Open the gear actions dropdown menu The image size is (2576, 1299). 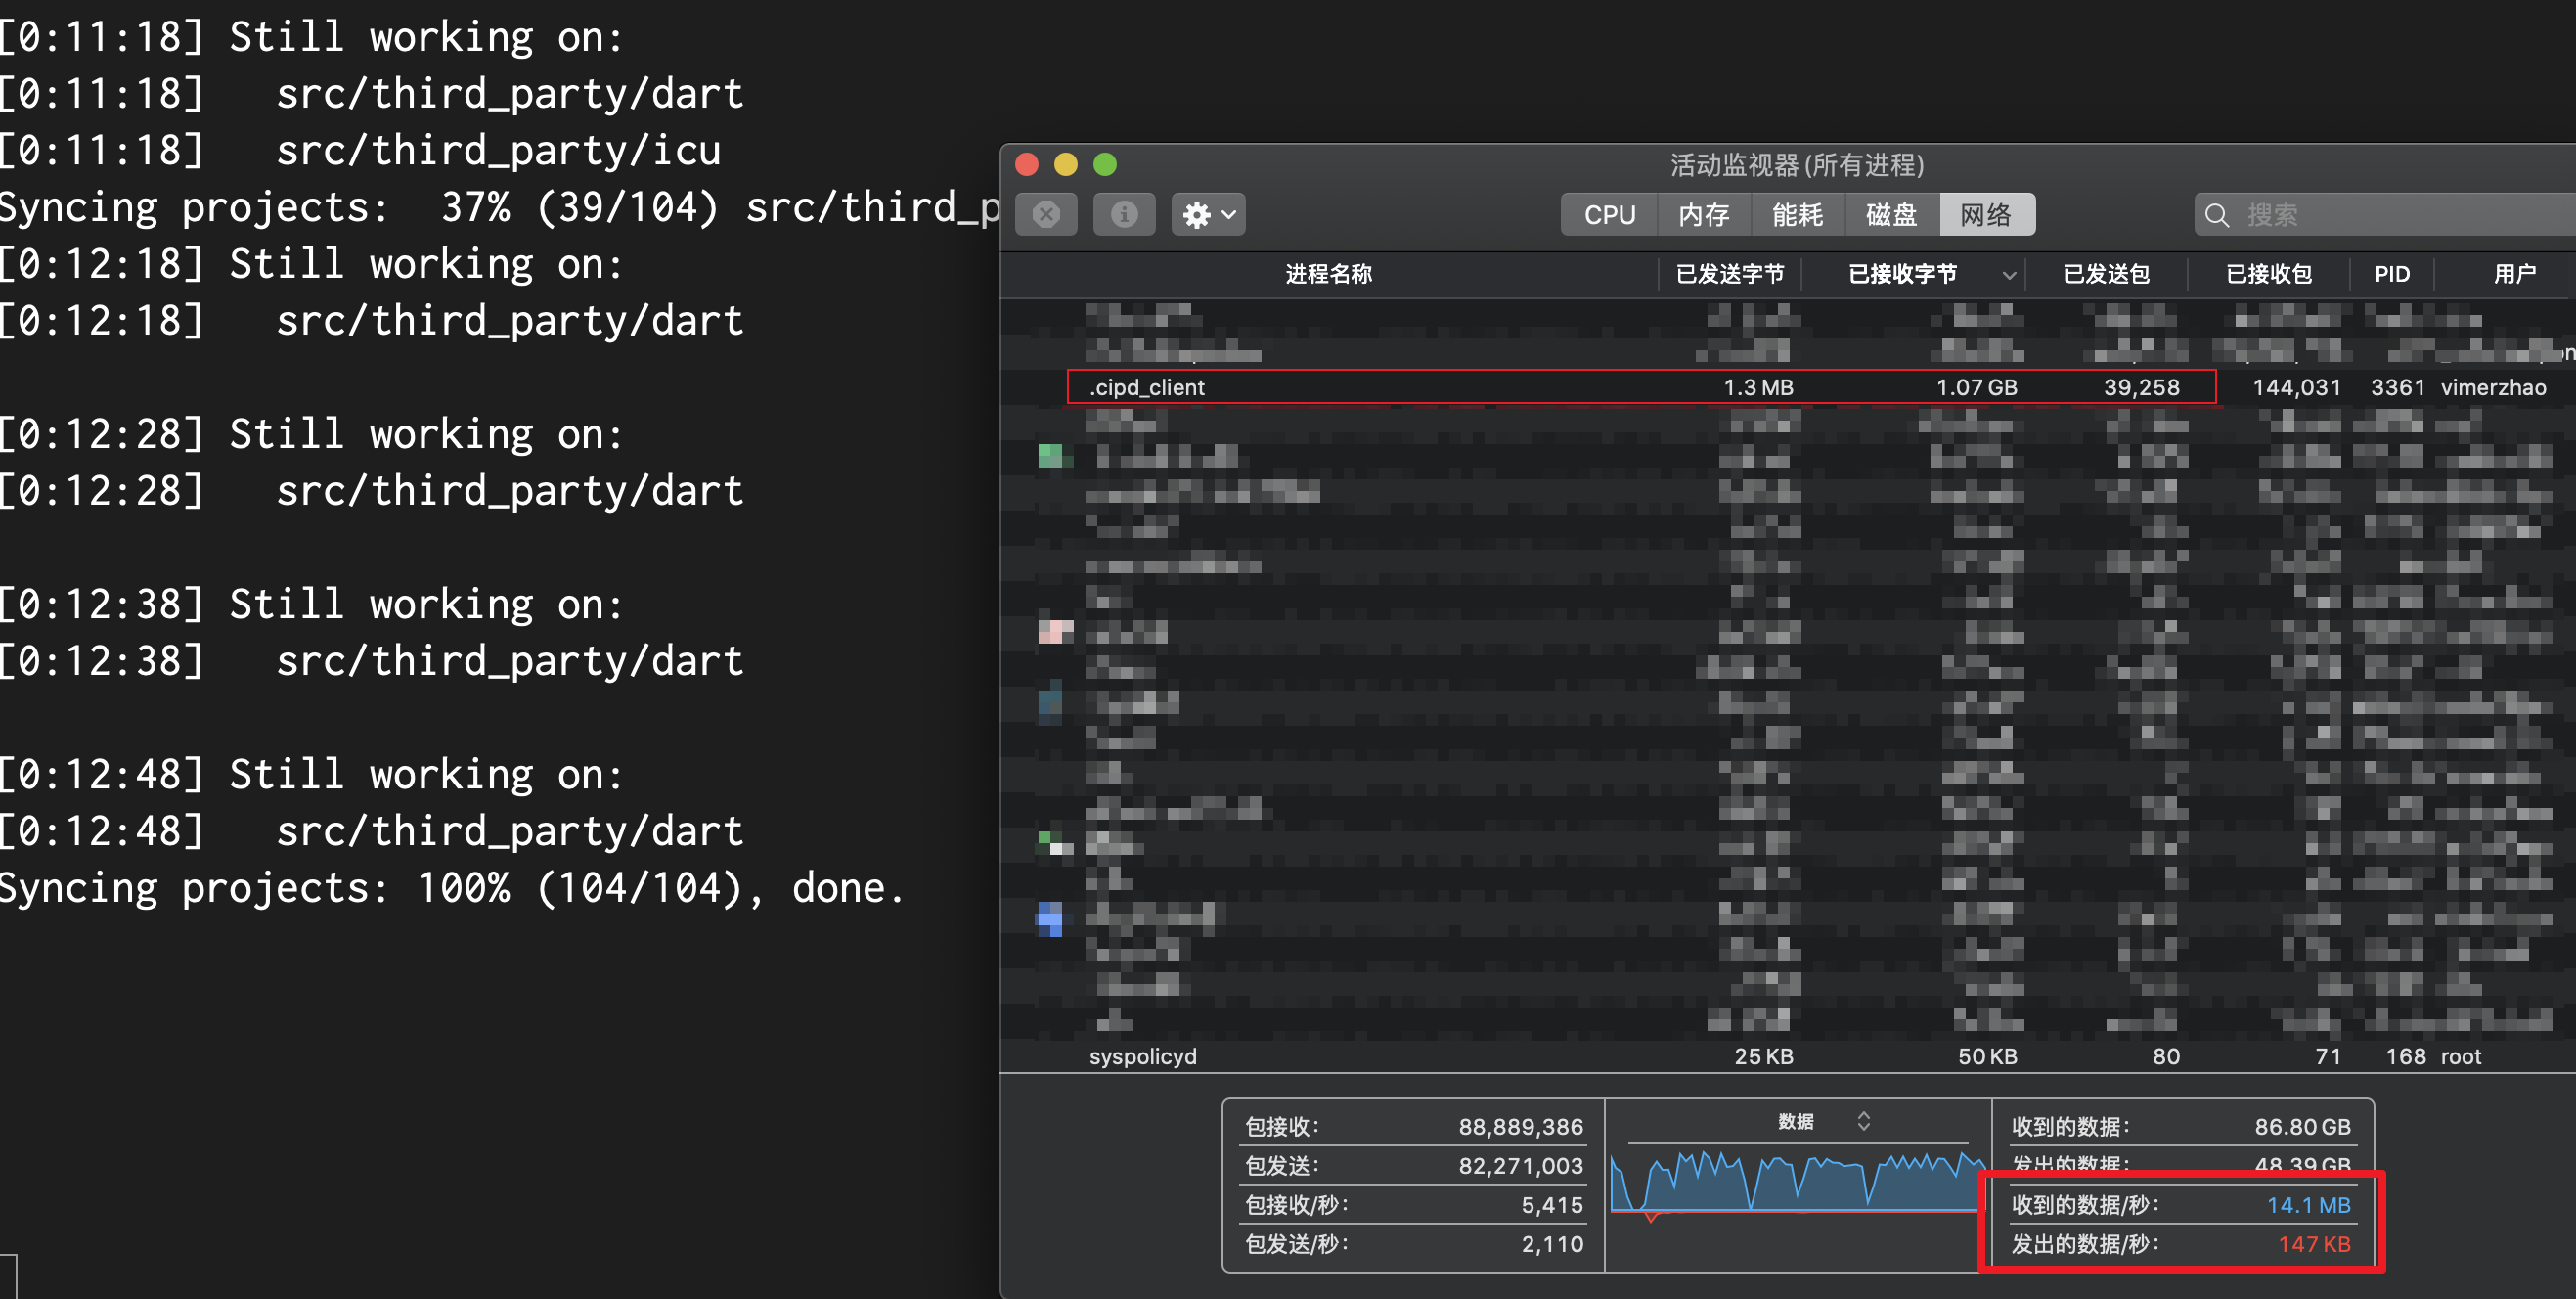pyautogui.click(x=1208, y=214)
